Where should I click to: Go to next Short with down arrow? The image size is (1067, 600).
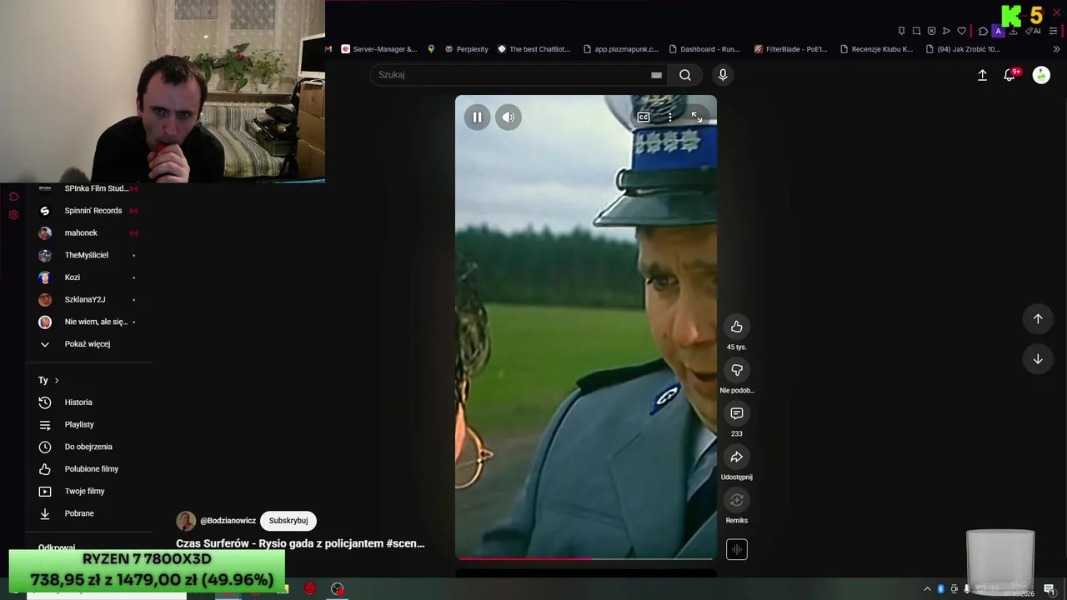1038,359
